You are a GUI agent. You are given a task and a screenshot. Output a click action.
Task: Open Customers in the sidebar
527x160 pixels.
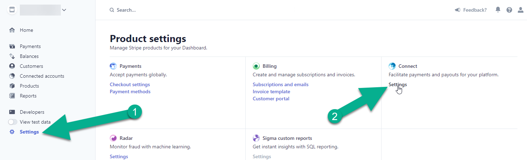[x=31, y=66]
